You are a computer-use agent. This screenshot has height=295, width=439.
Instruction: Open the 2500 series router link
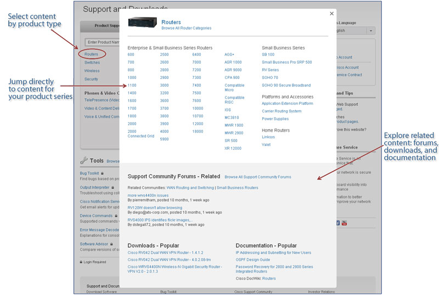click(x=164, y=55)
